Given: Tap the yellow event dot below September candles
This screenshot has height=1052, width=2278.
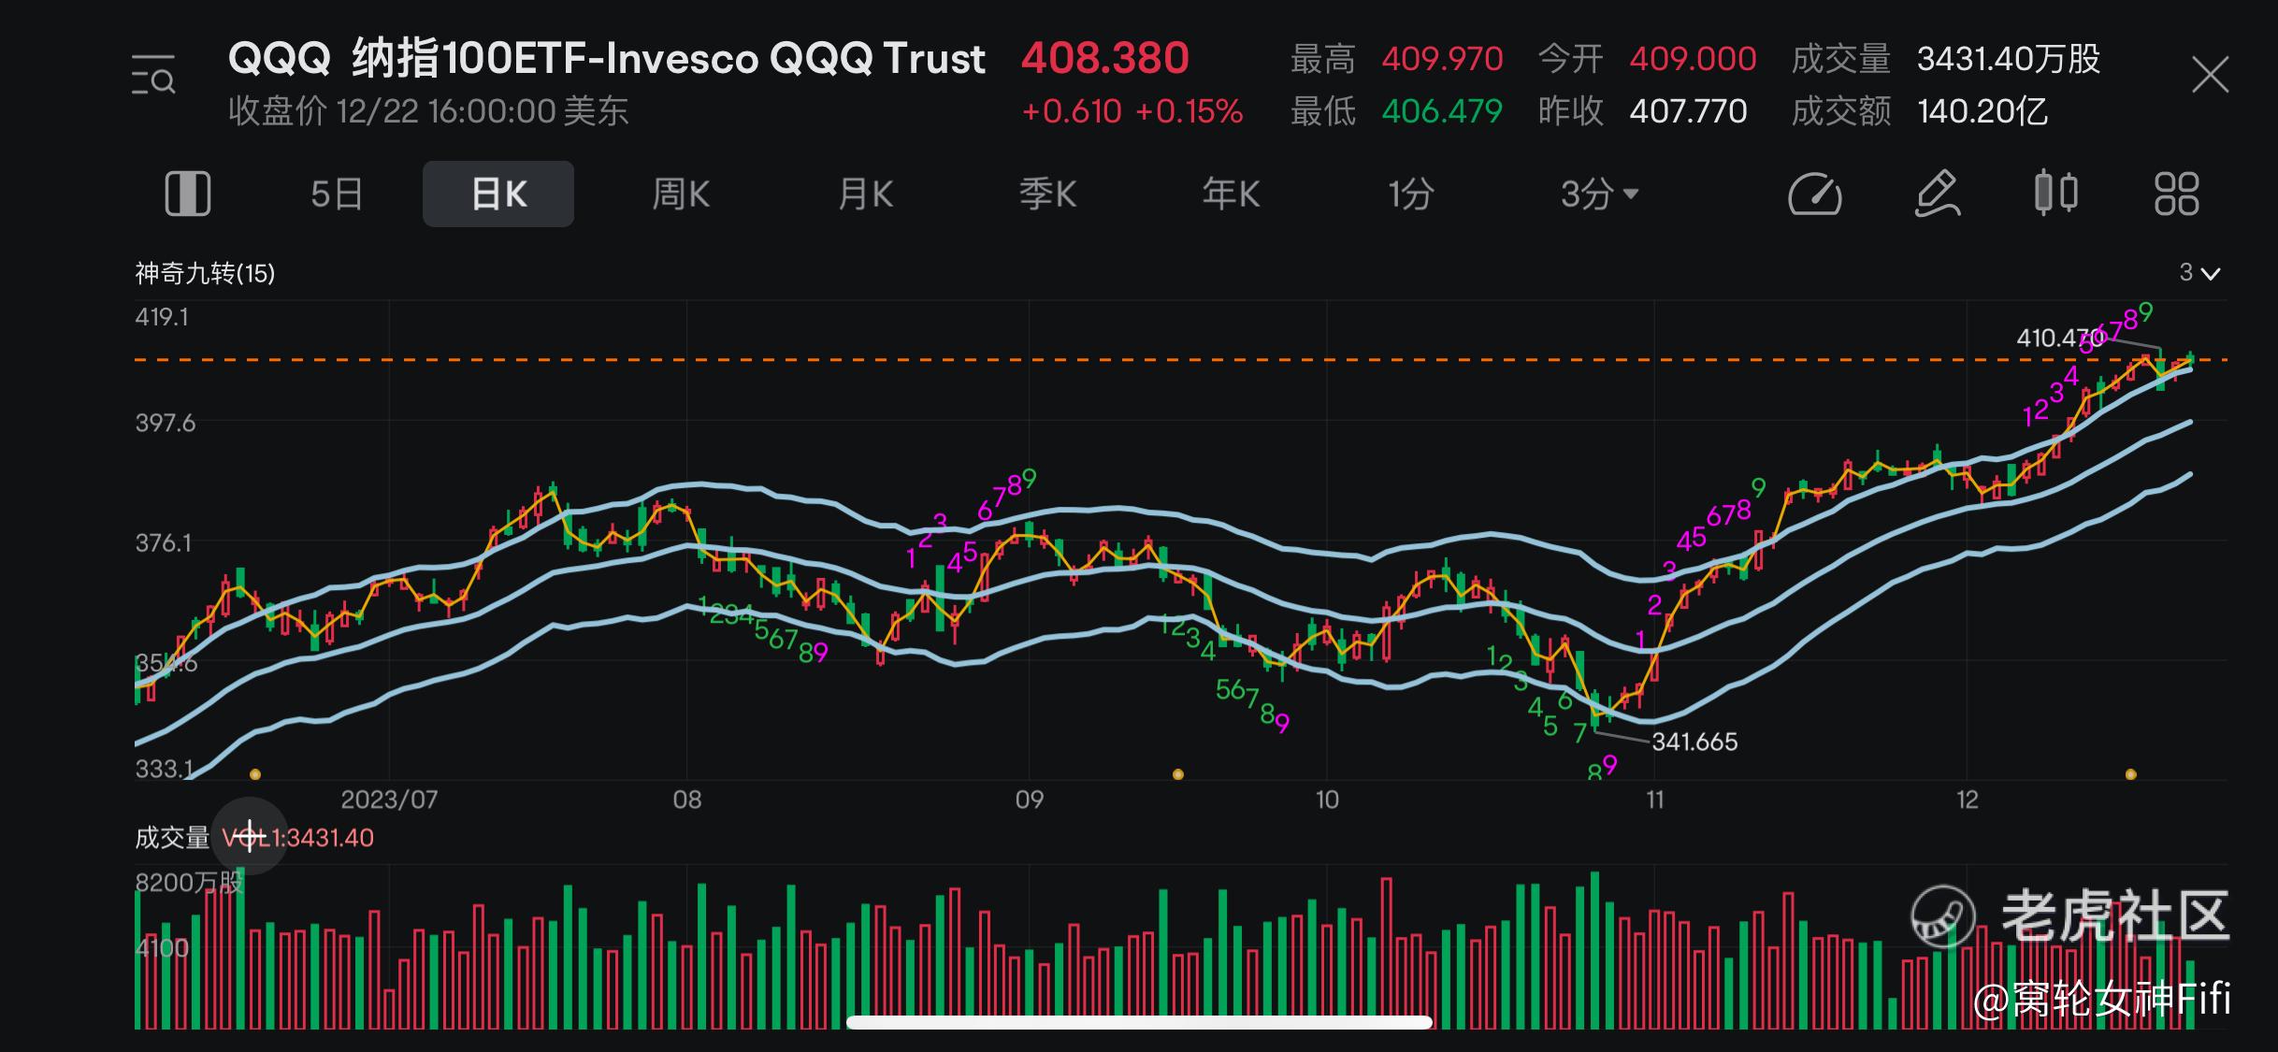Looking at the screenshot, I should [x=1178, y=774].
